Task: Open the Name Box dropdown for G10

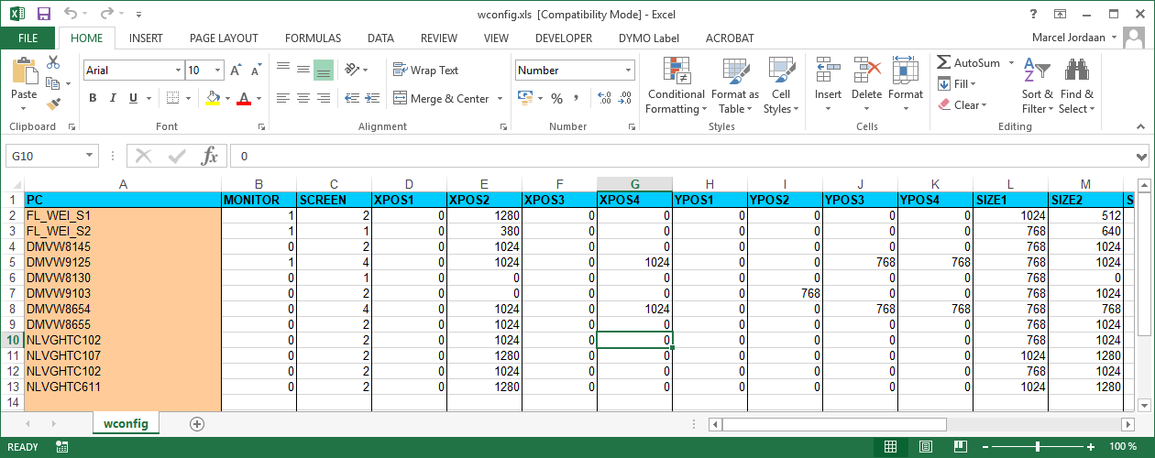Action: (89, 157)
